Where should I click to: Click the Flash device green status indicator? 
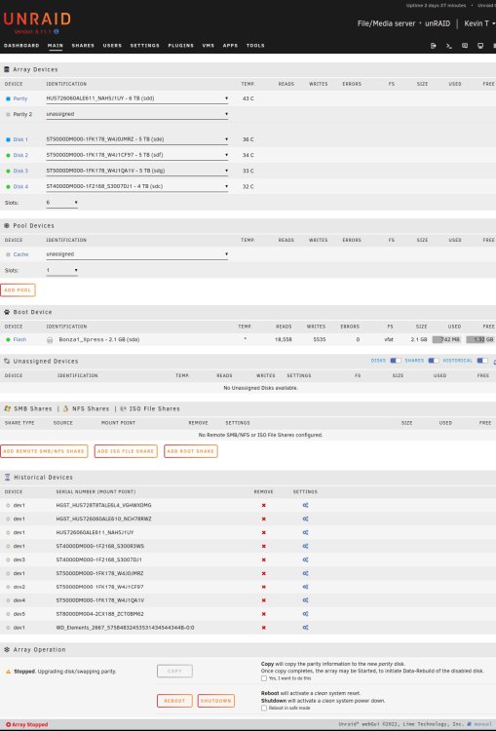click(8, 340)
